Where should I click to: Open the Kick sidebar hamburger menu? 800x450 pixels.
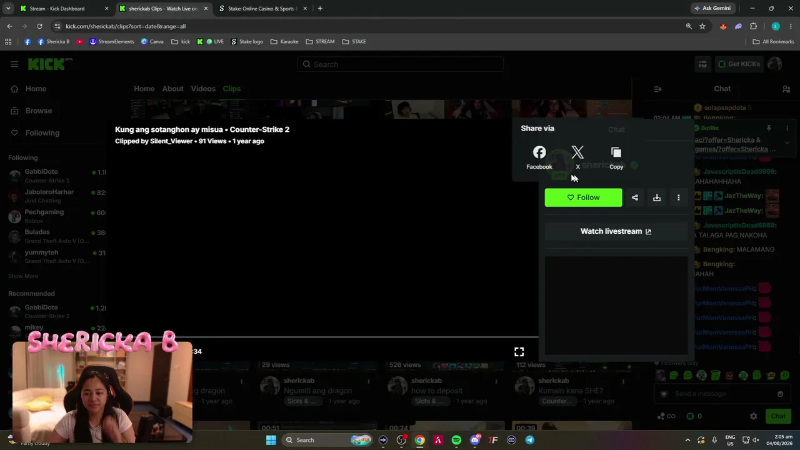click(14, 64)
